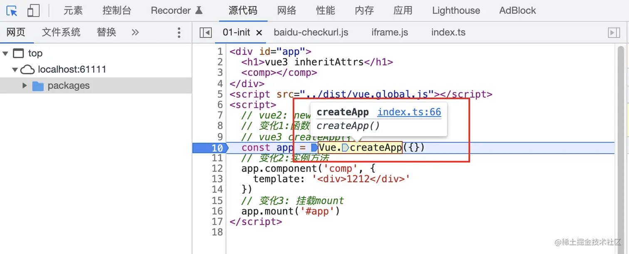Open the 应用 panel tab

pos(403,10)
